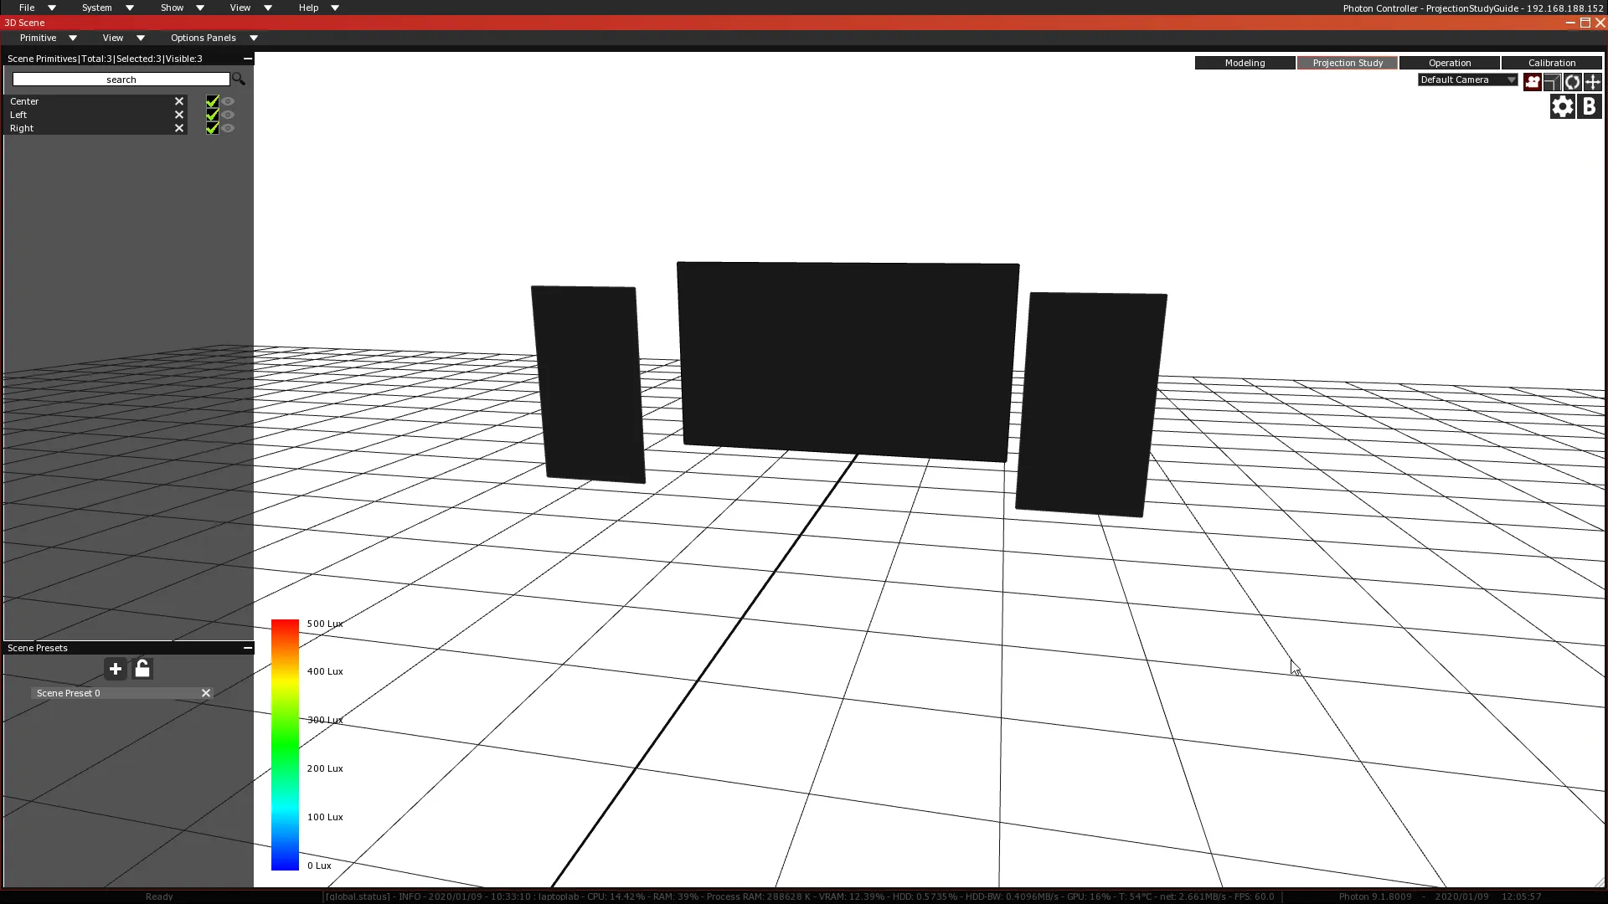Select the rotate view tool icon

coord(1572,81)
